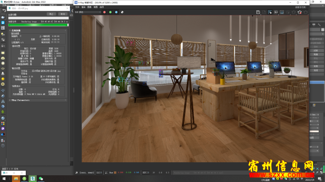Click the display panel monitor icon in command panel
325x182 pixels.
click(x=314, y=25)
